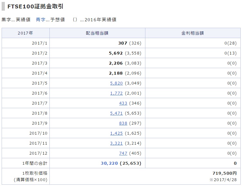Click the 青字…予想値 legend text
242x186 pixels.
coord(50,20)
